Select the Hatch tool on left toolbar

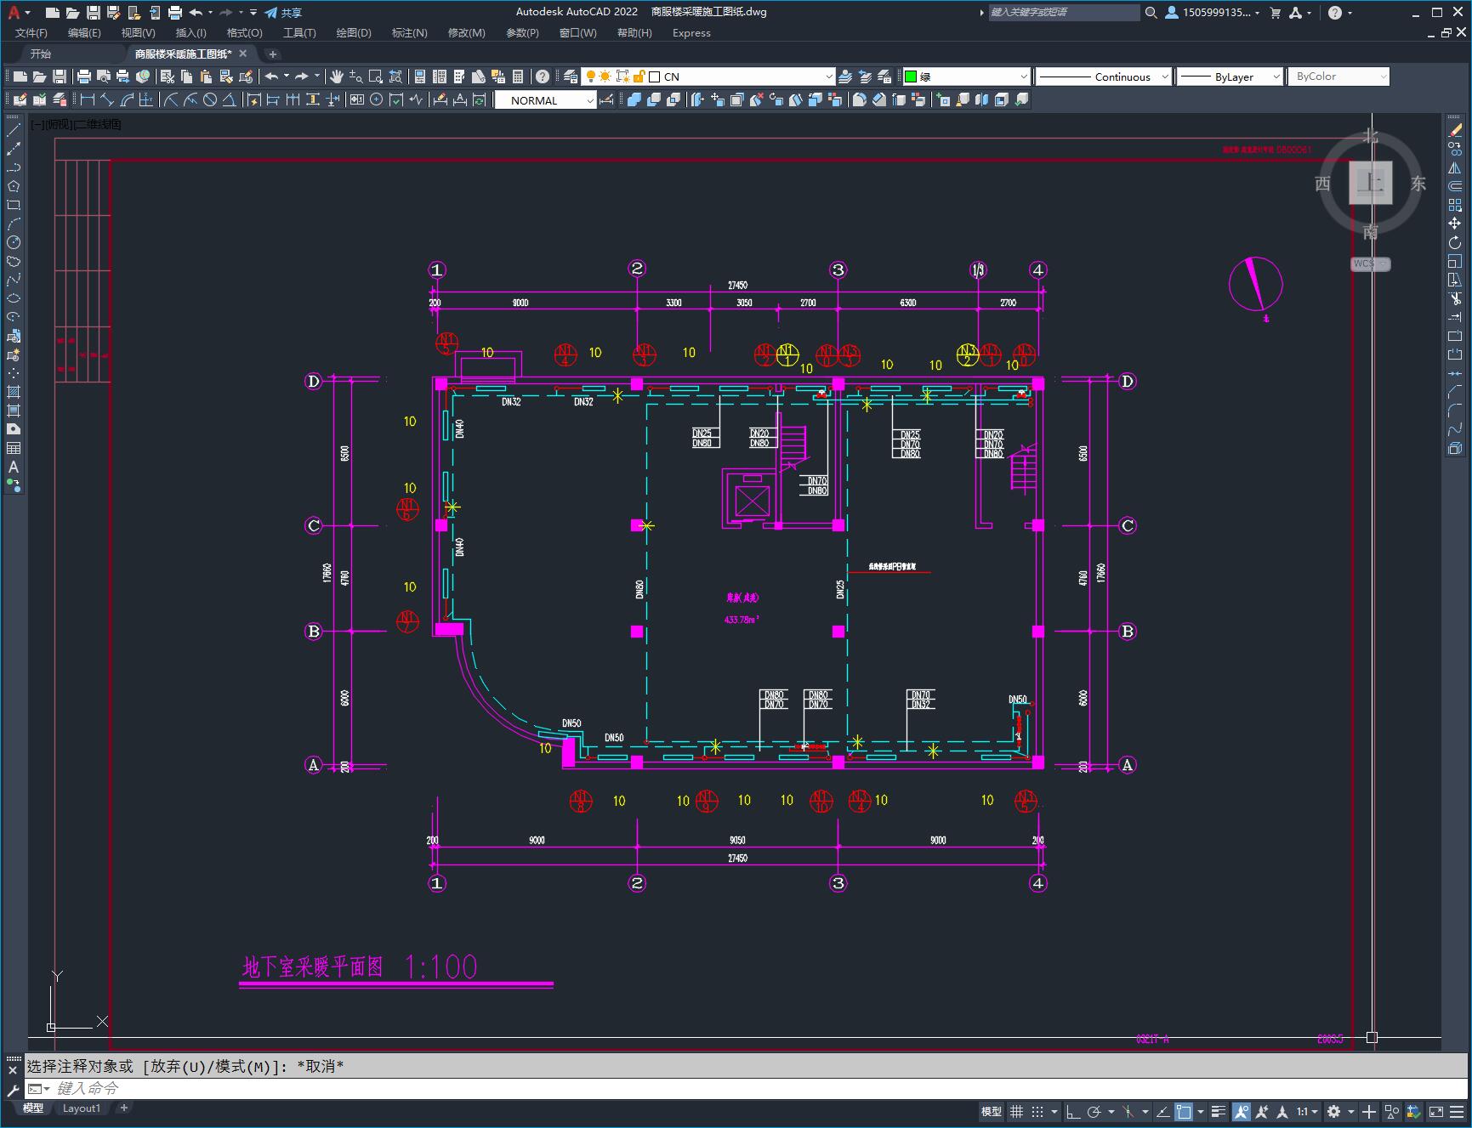[x=14, y=393]
